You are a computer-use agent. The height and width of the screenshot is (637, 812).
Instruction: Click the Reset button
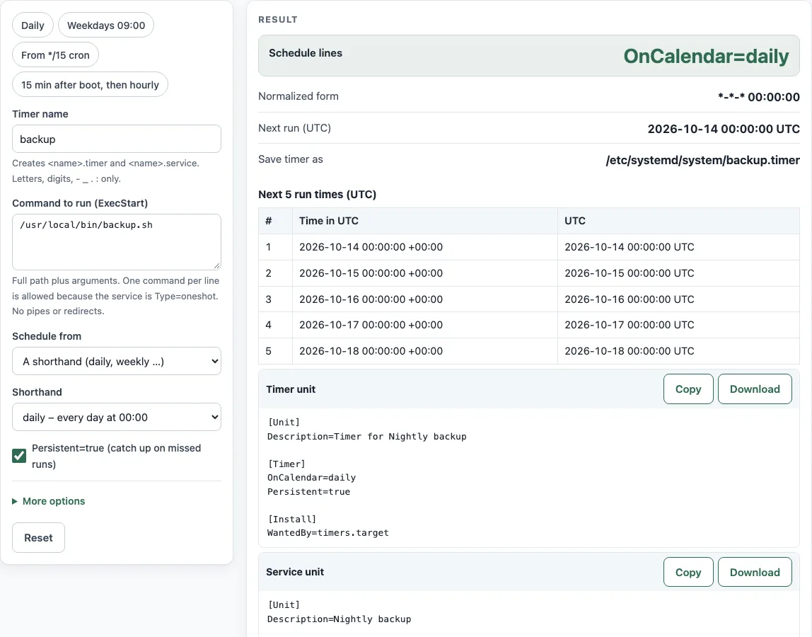click(x=38, y=537)
